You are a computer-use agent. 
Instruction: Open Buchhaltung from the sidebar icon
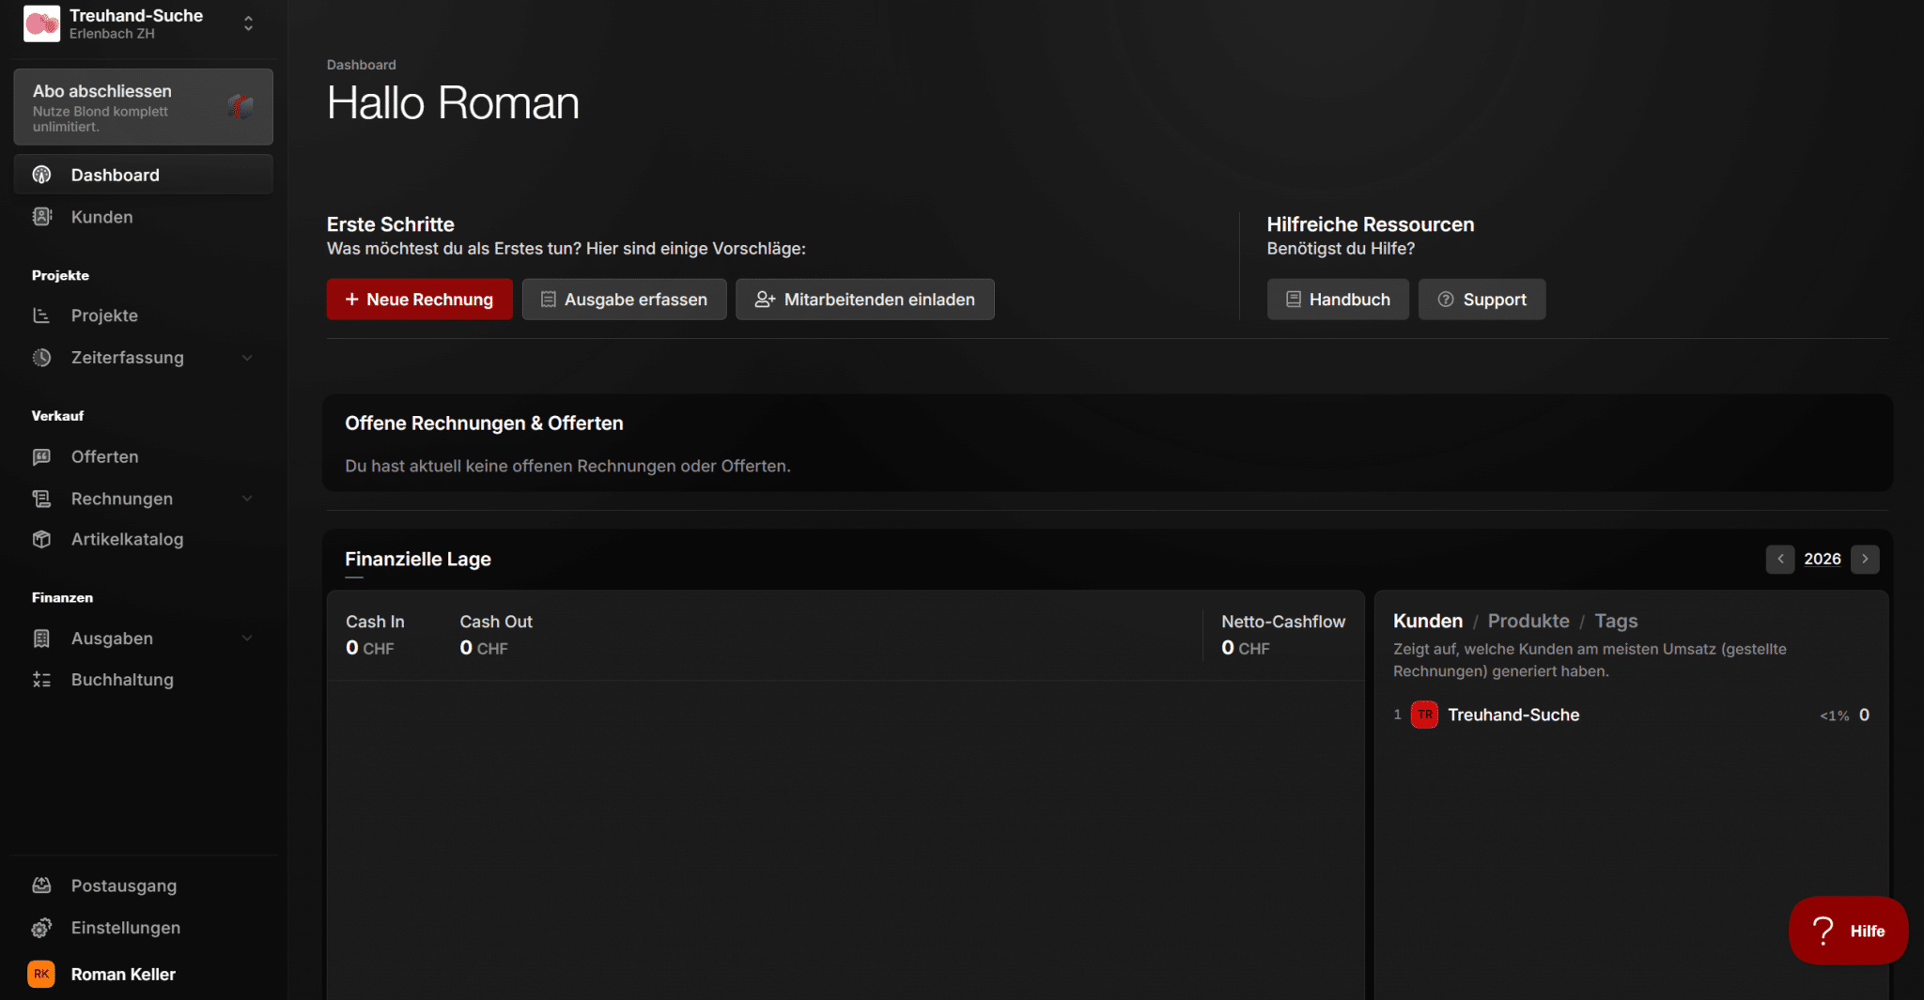coord(41,679)
